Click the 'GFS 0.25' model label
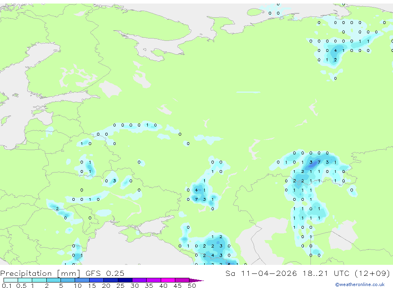 coord(105,273)
